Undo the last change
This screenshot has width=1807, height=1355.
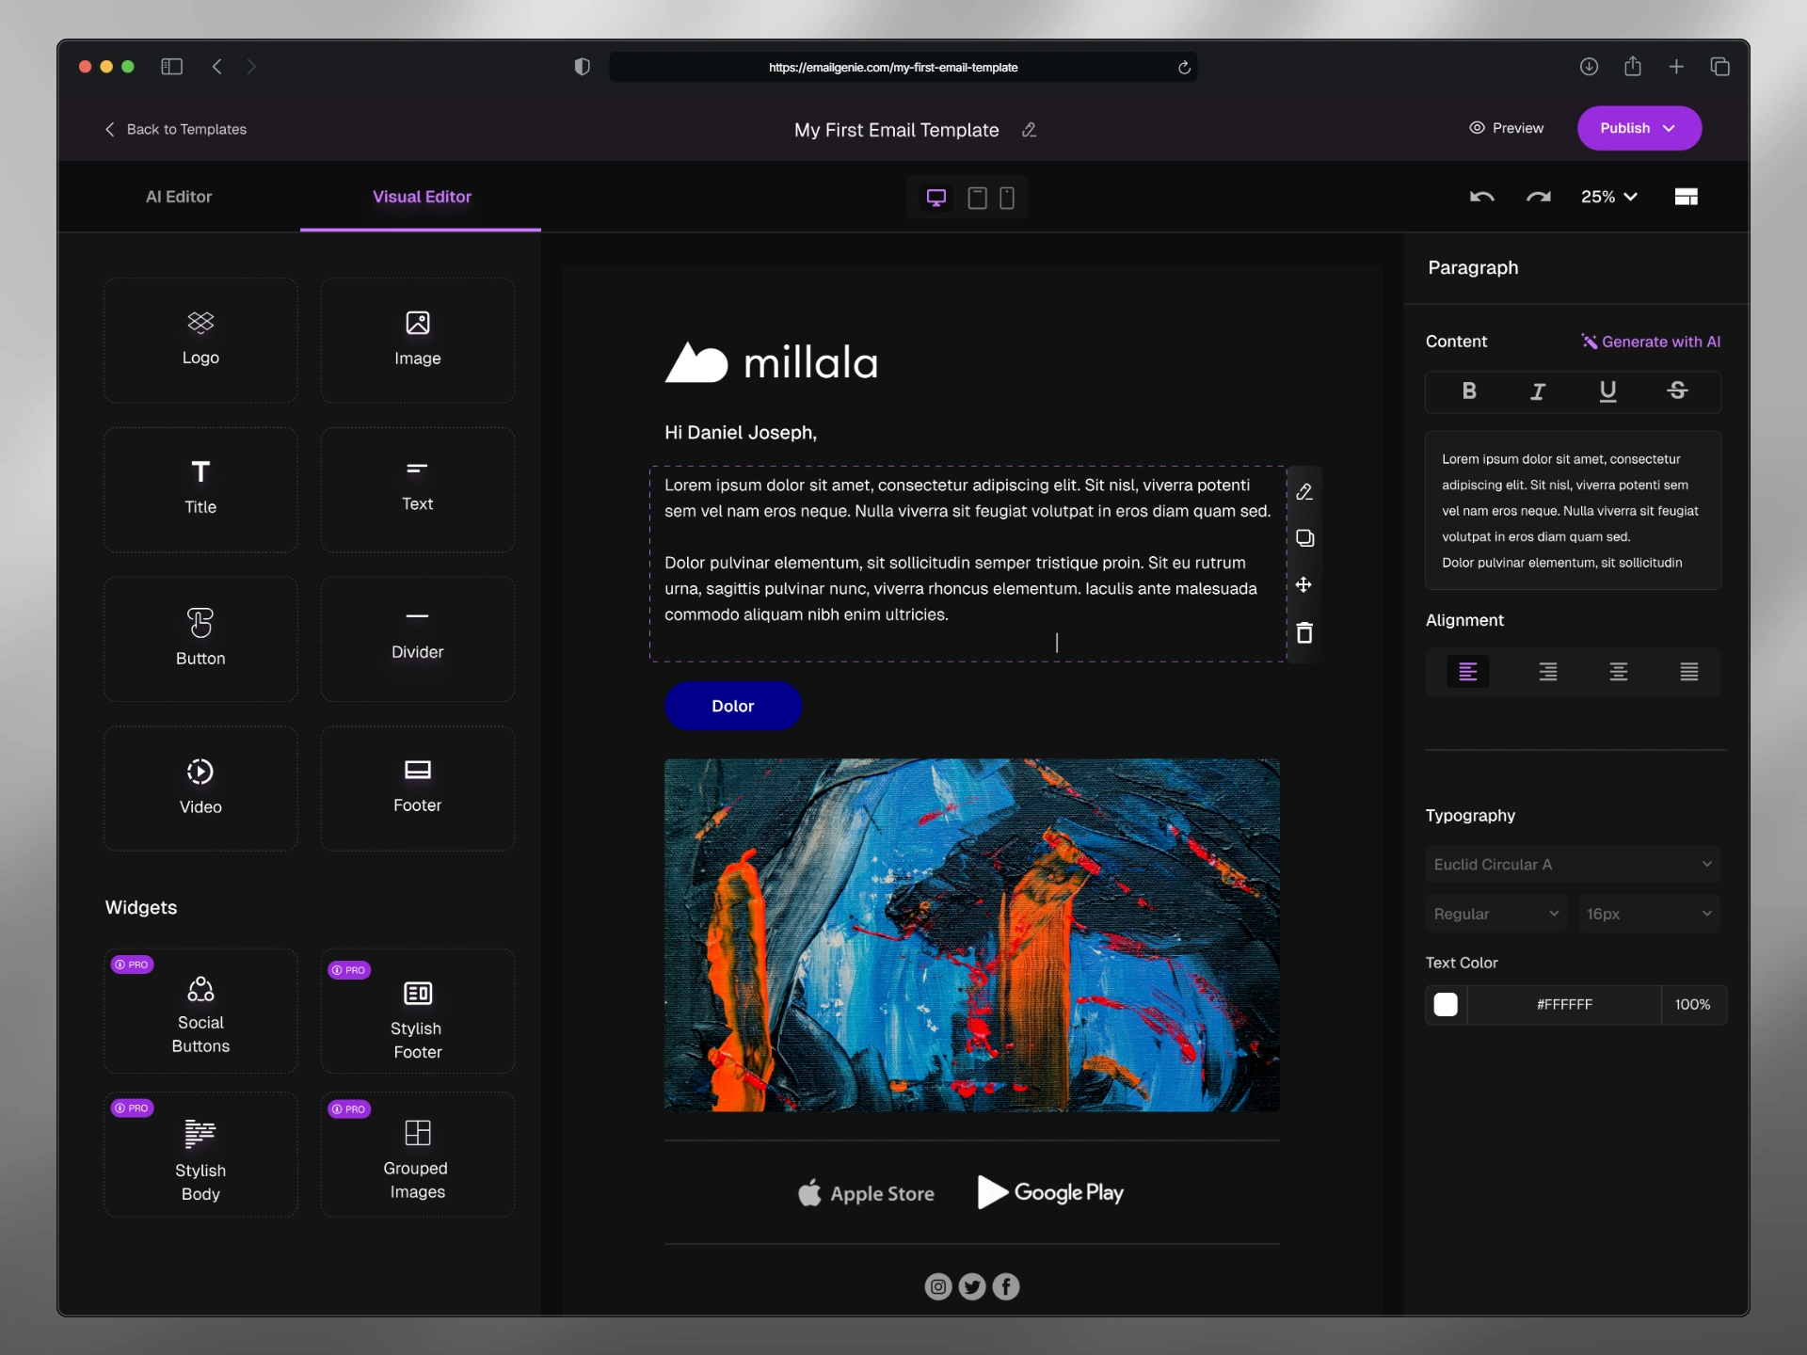tap(1482, 197)
